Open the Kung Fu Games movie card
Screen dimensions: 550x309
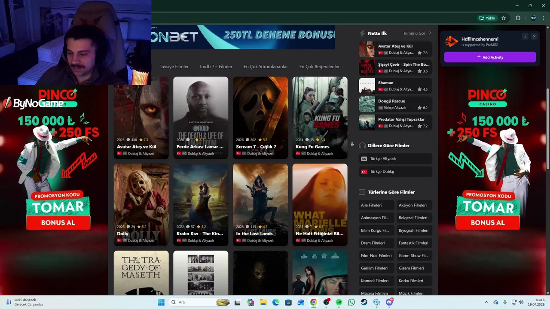click(320, 118)
